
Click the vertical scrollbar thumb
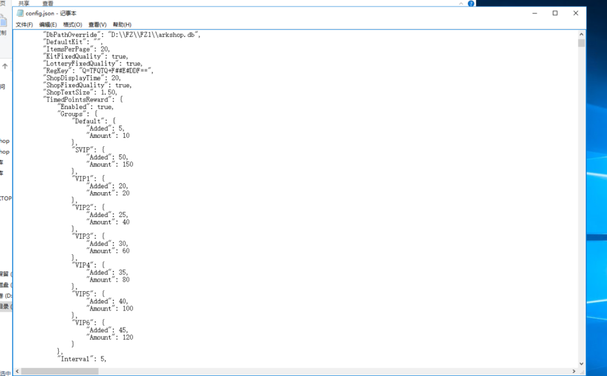[x=582, y=44]
